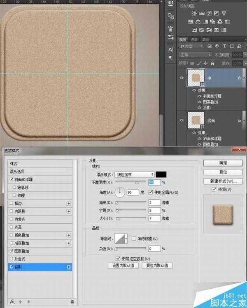Viewport: 247px width, 308px height.
Task: Hide the 中 layer via its eye icon
Action: [182, 78]
